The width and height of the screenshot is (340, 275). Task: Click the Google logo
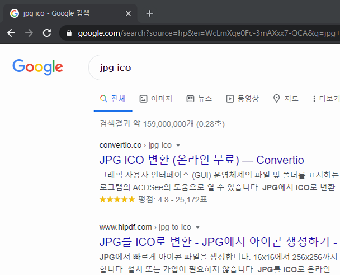[x=37, y=67]
